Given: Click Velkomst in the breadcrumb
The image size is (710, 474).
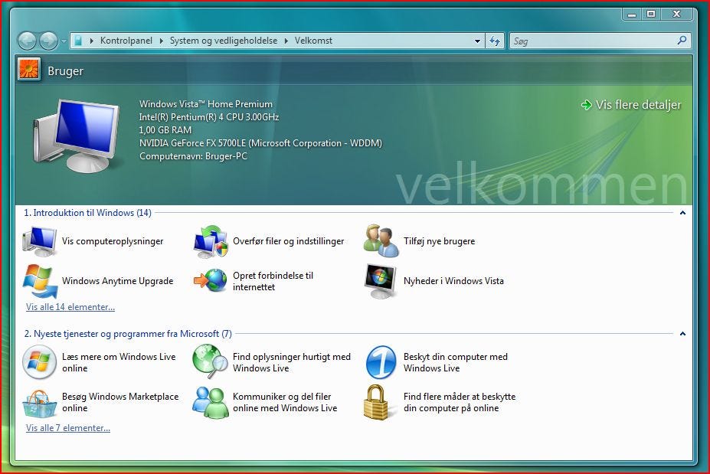Looking at the screenshot, I should coord(313,41).
